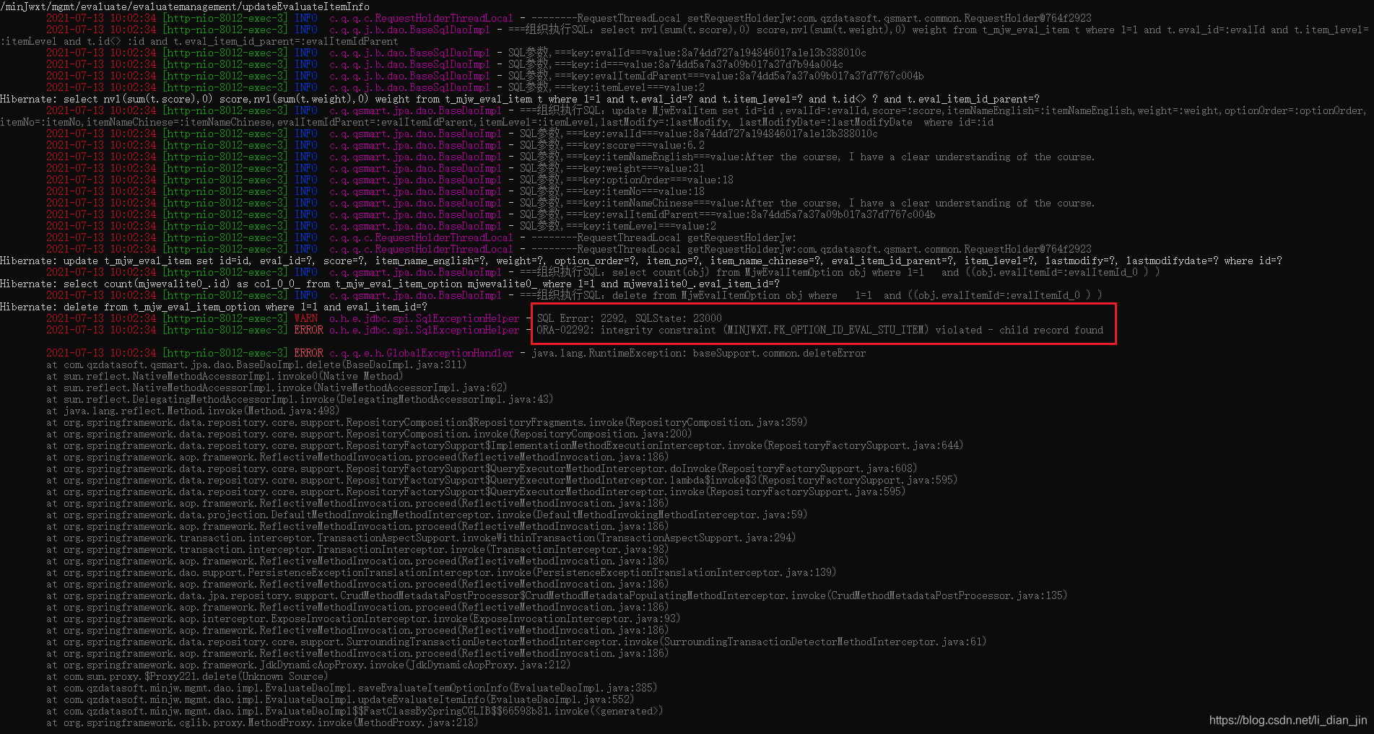Viewport: 1374px width, 734px height.
Task: Click 'QueryExecutorMethodInterceptor.doInvoke' stack frame
Action: click(482, 468)
